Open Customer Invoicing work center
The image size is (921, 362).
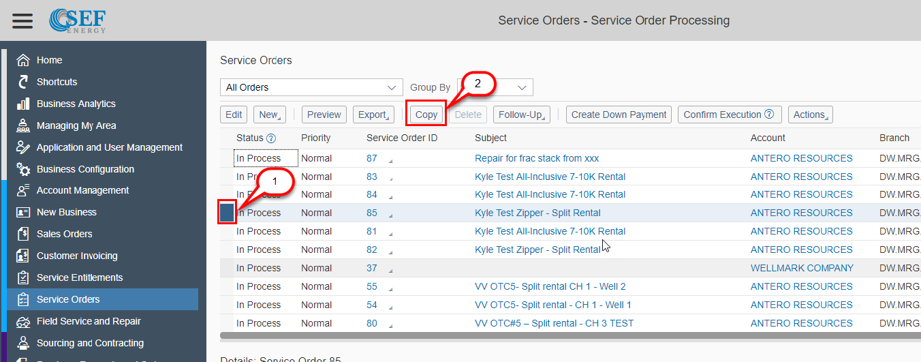[77, 256]
